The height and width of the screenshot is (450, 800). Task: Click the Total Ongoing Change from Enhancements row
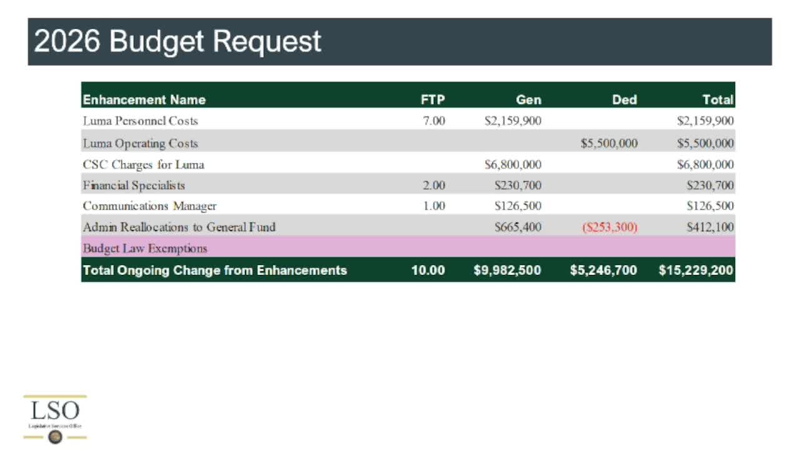[x=408, y=270]
